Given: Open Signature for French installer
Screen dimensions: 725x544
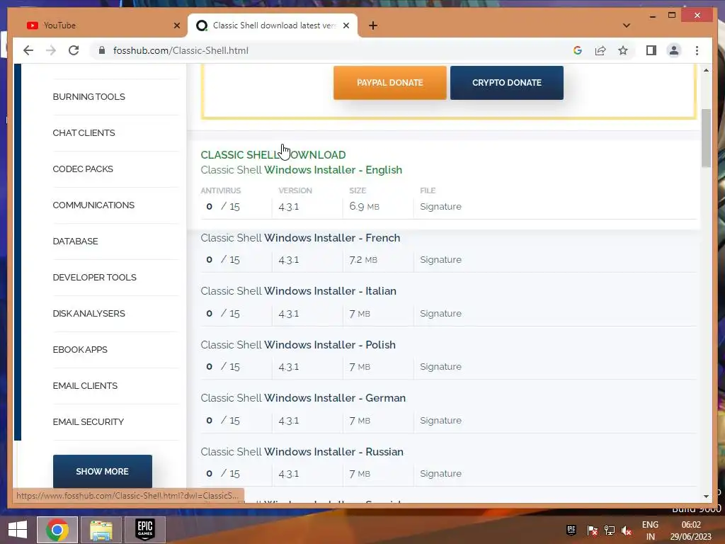Looking at the screenshot, I should pos(440,259).
